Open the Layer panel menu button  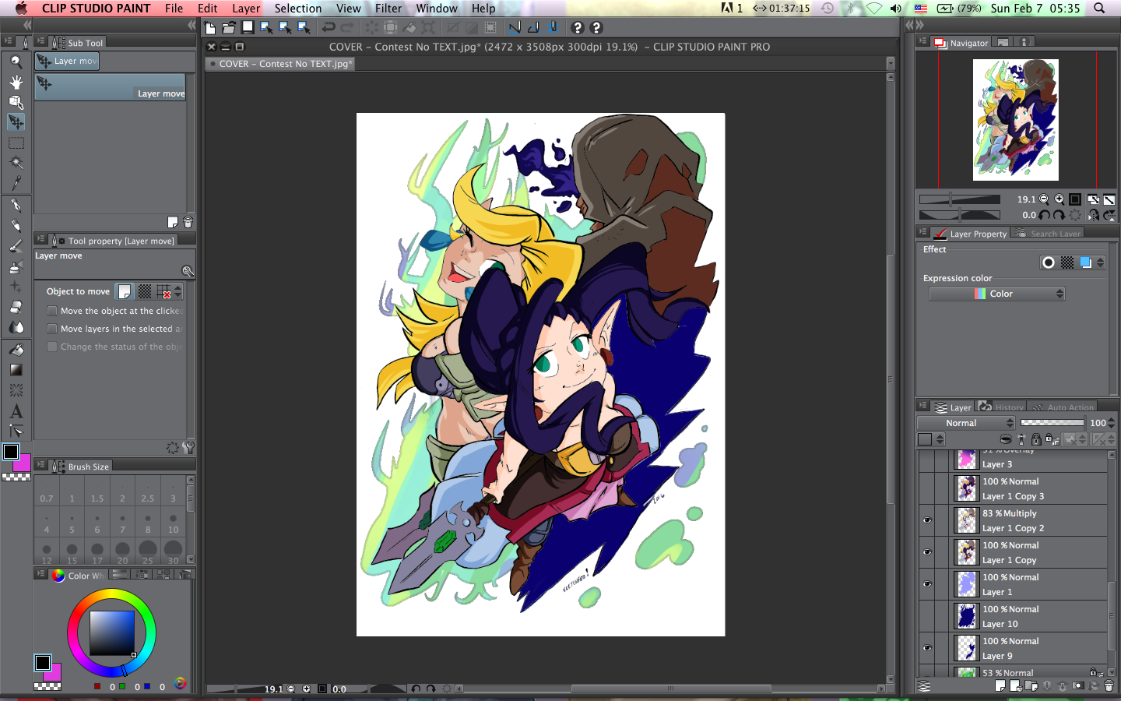coord(923,407)
